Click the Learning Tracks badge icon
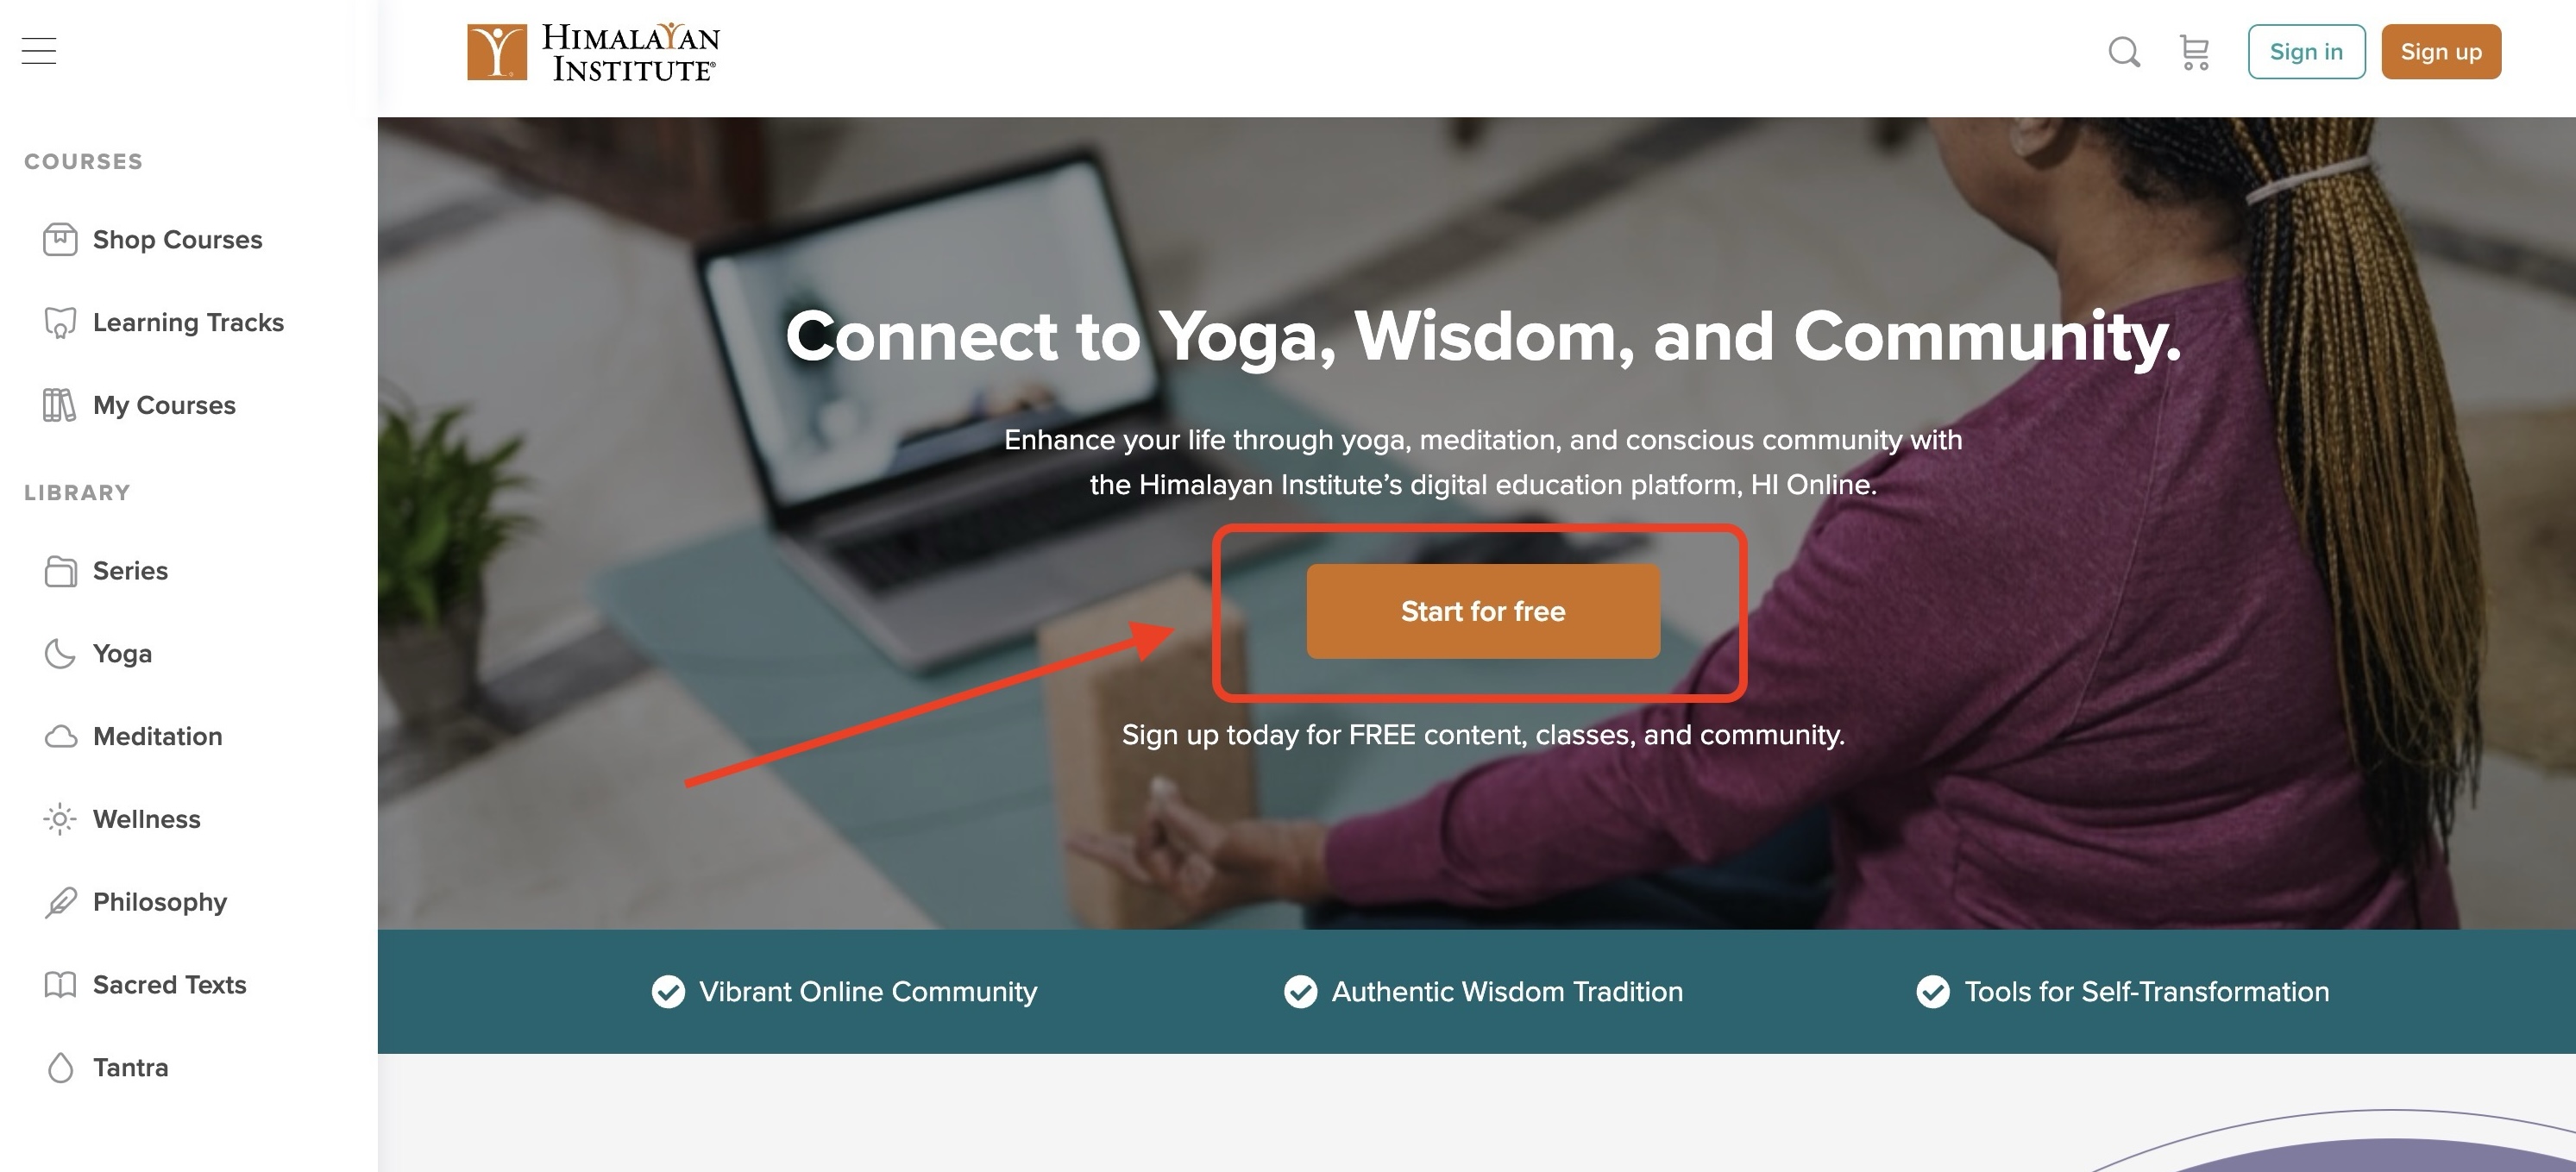Image resolution: width=2576 pixels, height=1172 pixels. click(x=60, y=323)
